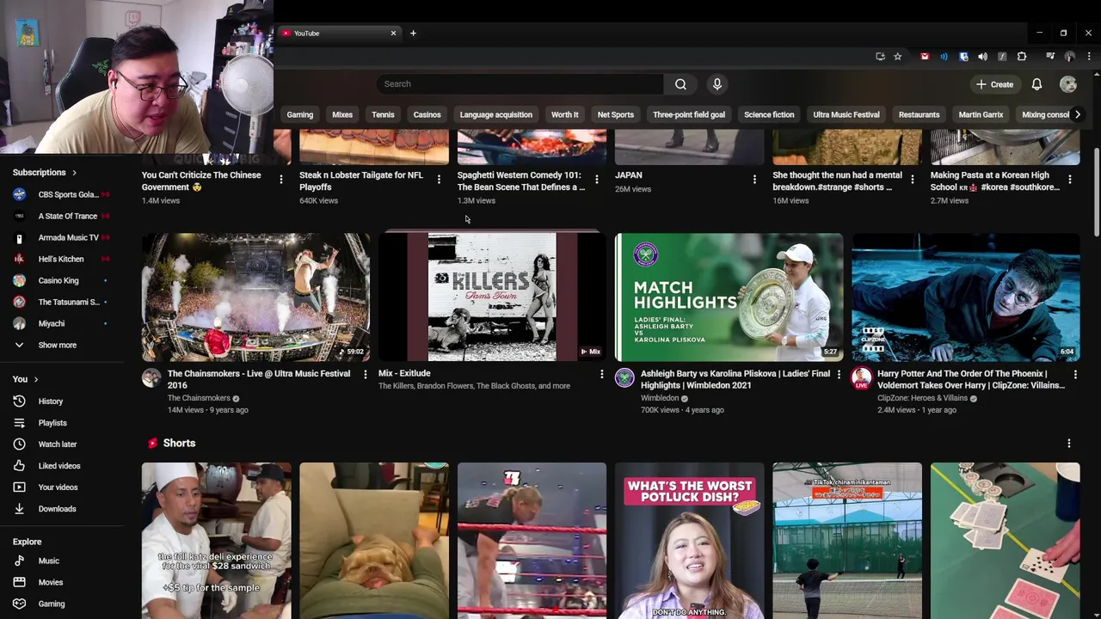This screenshot has height=619, width=1101.
Task: Show more topic chips with the right arrow
Action: 1077,114
